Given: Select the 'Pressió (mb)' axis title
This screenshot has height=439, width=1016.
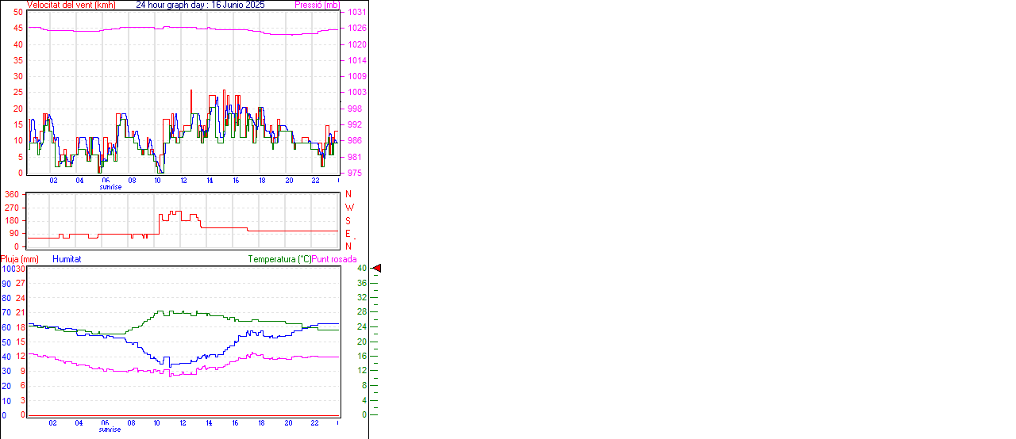Looking at the screenshot, I should coord(317,5).
